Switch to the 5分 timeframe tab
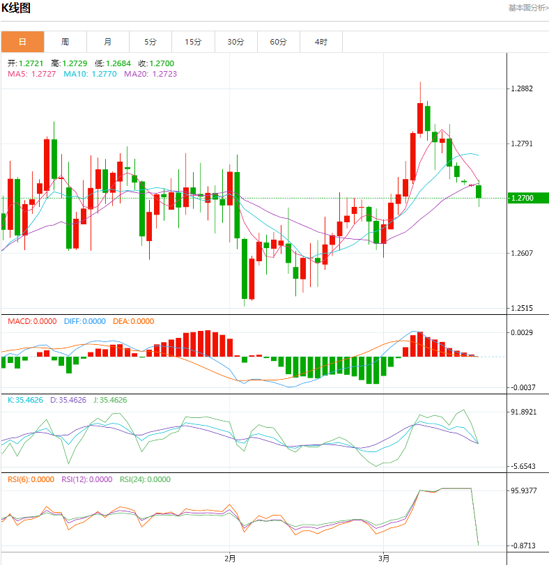549x565 pixels. (150, 42)
